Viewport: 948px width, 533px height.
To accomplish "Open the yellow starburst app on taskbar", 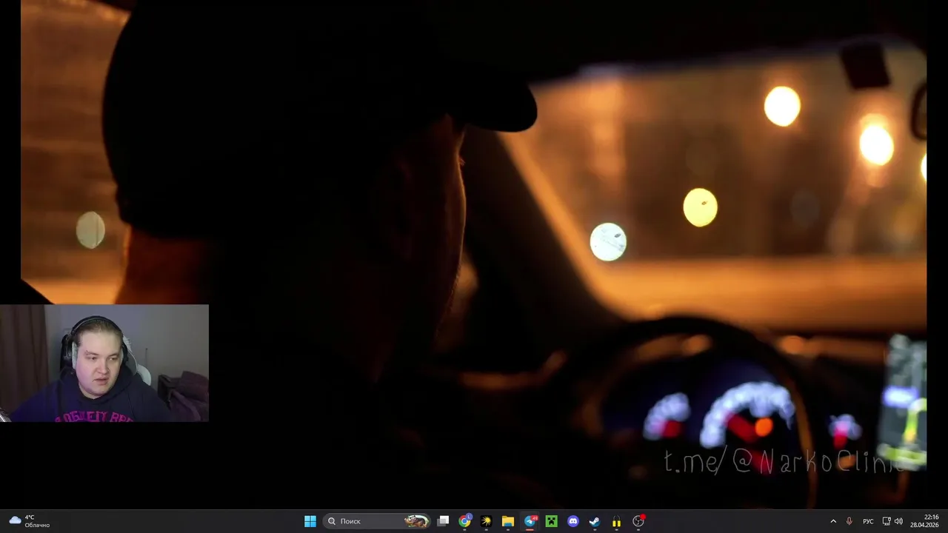I will coord(487,521).
